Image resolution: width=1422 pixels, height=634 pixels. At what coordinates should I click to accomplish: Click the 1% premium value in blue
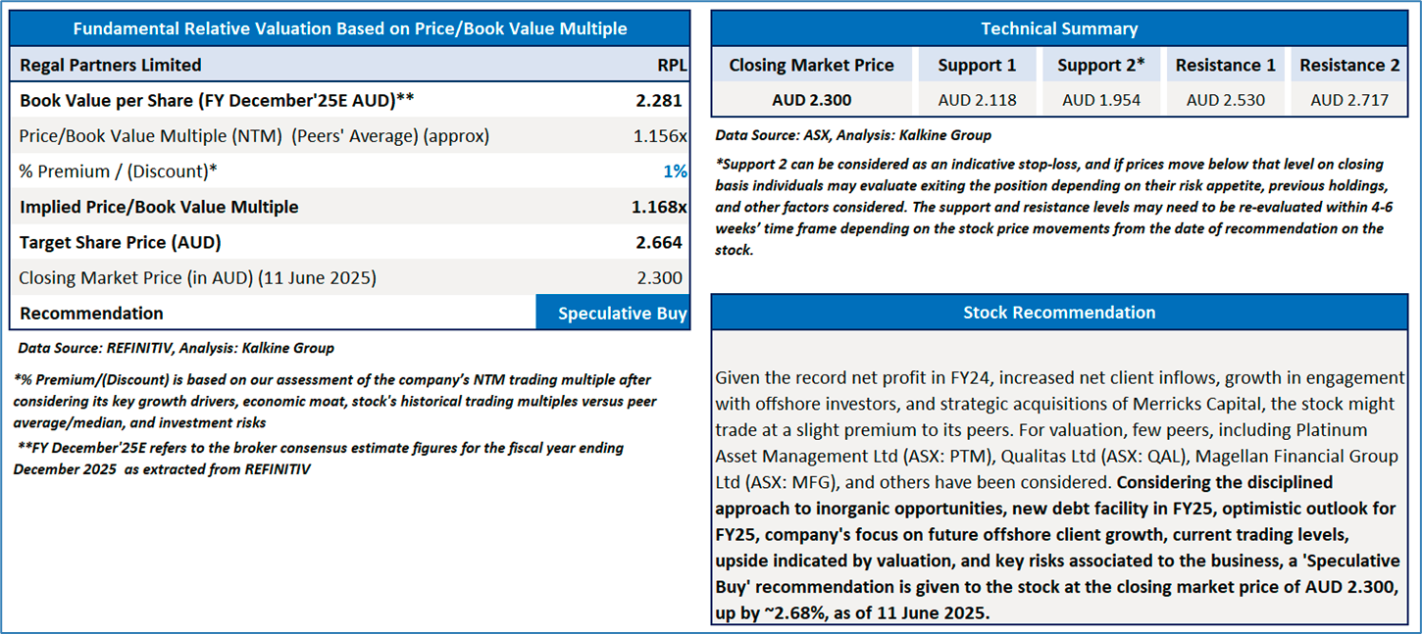pos(675,171)
